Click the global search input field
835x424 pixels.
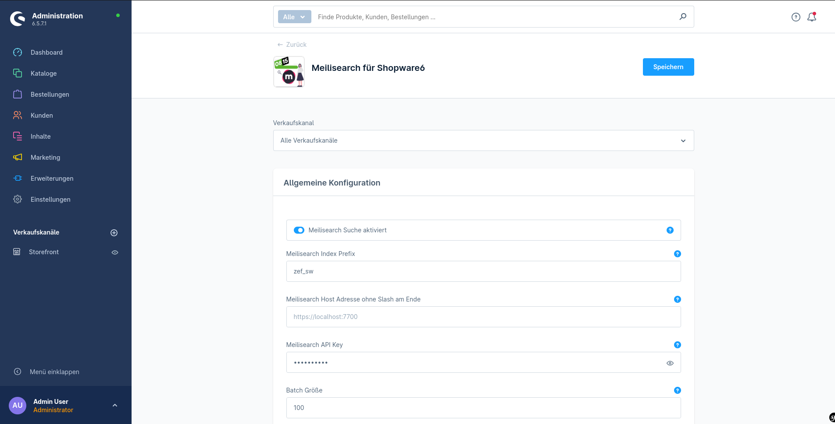point(496,17)
